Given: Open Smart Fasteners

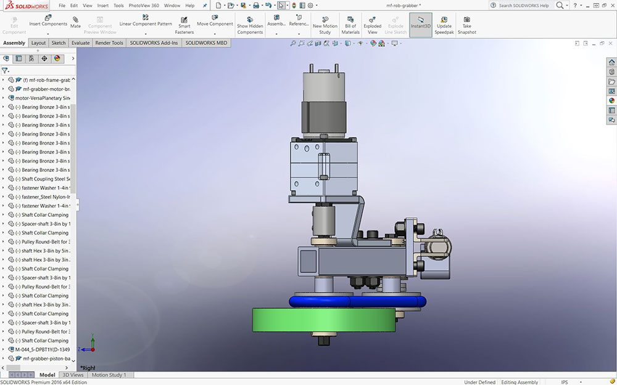Looking at the screenshot, I should tap(184, 23).
